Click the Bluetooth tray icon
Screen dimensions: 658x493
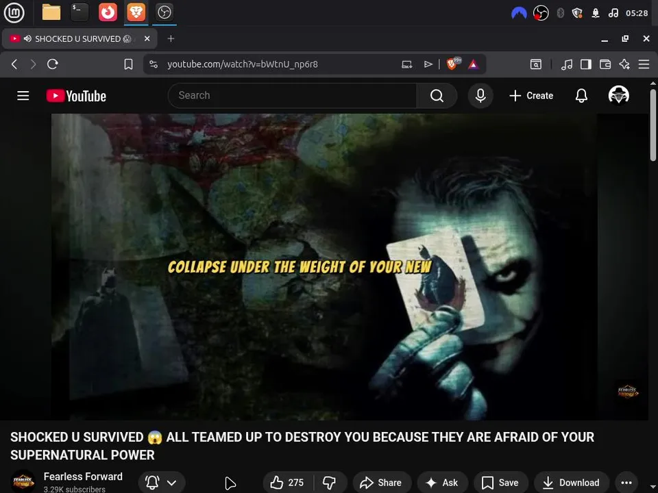[x=560, y=14]
